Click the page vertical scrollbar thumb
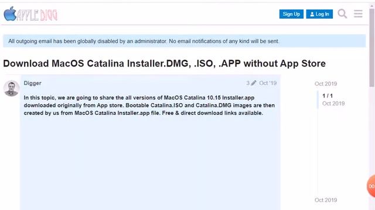The width and height of the screenshot is (375, 210). click(x=372, y=48)
